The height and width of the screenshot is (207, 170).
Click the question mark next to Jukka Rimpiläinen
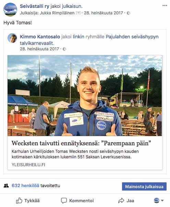(x=78, y=13)
